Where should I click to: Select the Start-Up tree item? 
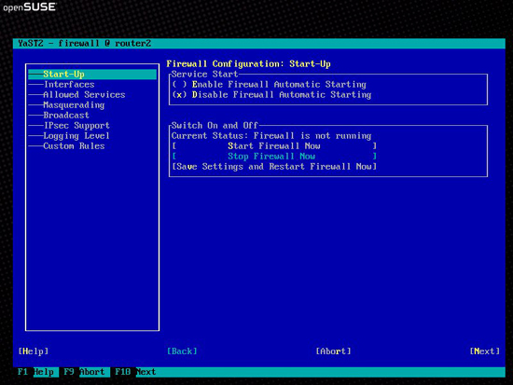click(x=92, y=75)
